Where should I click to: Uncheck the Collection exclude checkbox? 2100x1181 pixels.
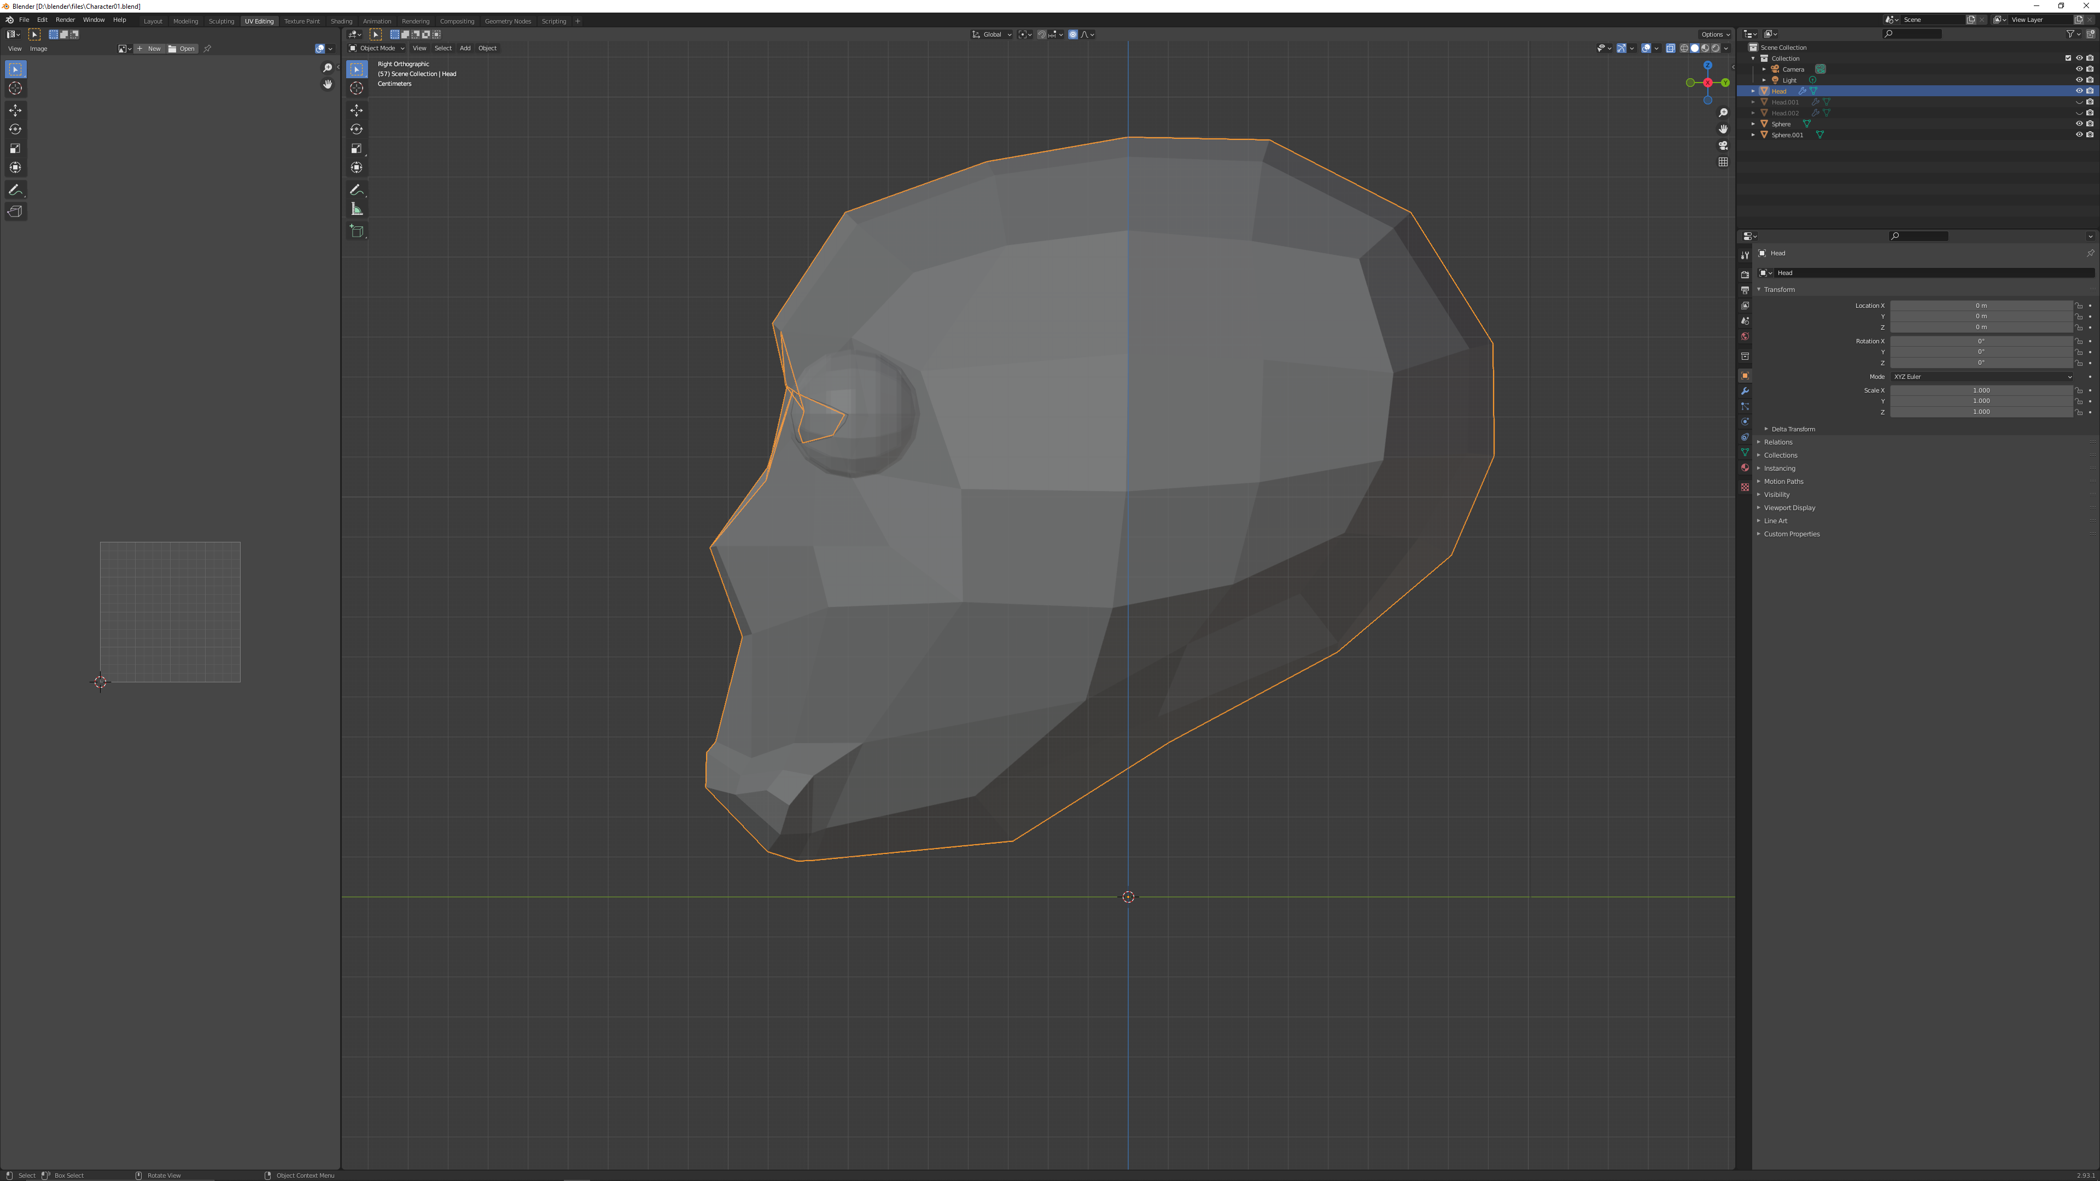2068,58
